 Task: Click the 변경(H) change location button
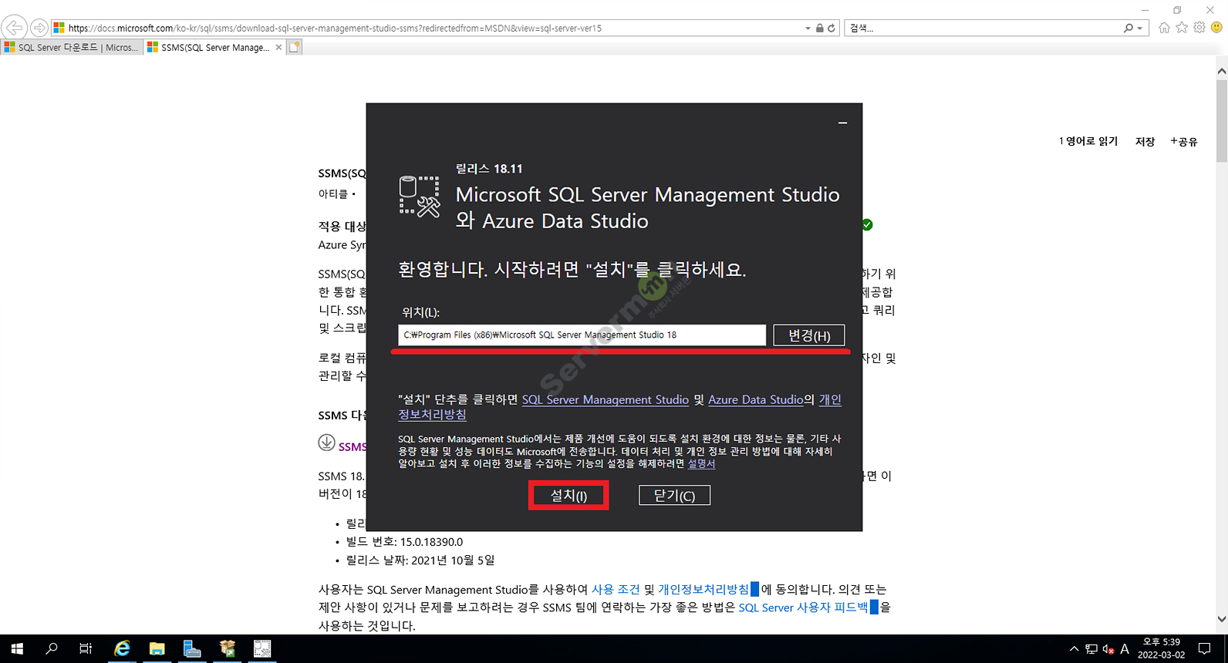coord(809,335)
